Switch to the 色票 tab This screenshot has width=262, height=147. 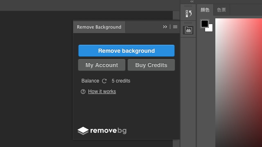[x=221, y=10]
